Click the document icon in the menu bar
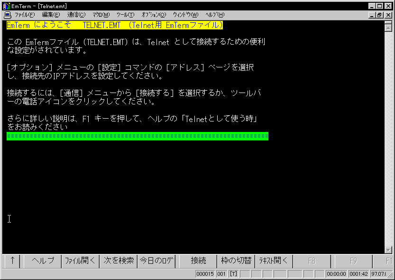This screenshot has height=280, width=395. click(x=8, y=15)
